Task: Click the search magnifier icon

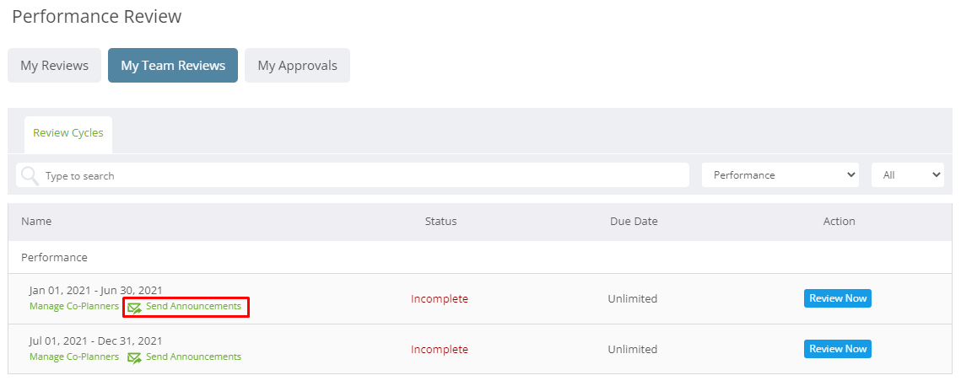Action: click(30, 175)
